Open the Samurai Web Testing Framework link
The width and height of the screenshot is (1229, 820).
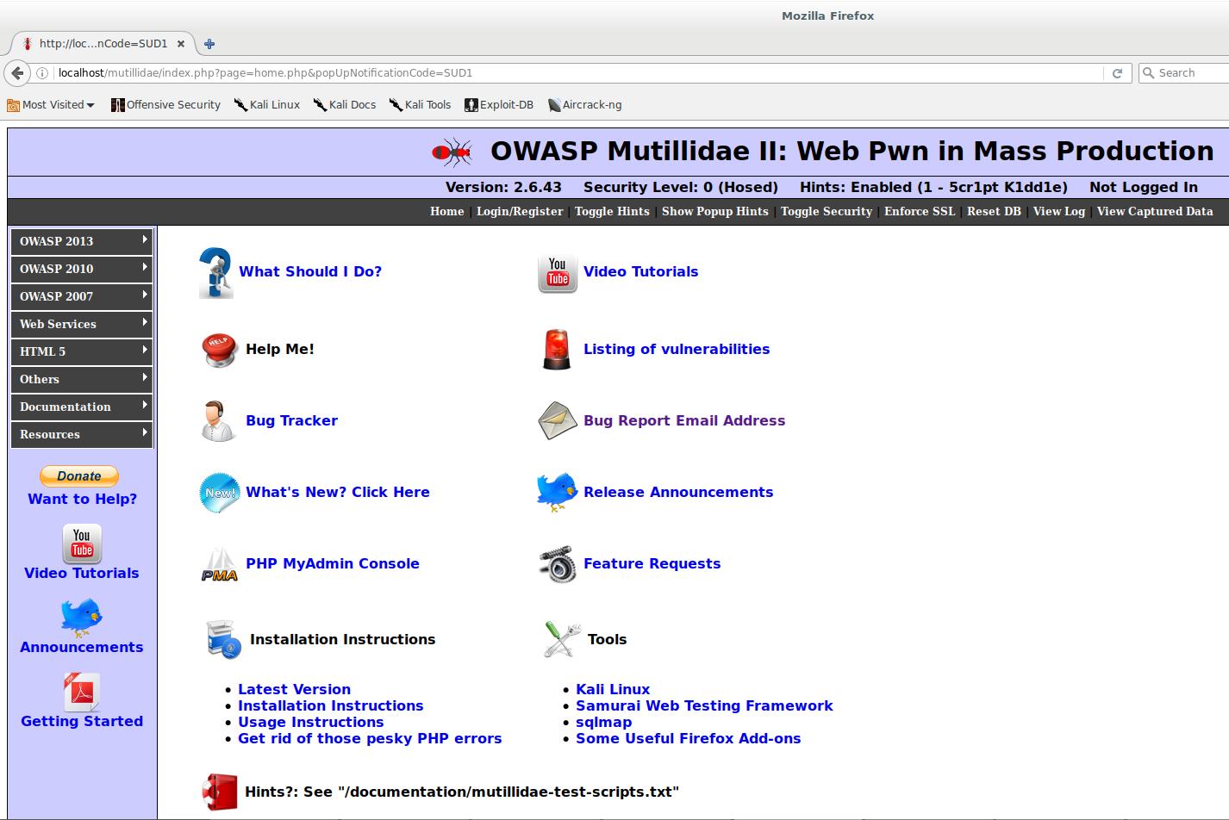point(704,705)
